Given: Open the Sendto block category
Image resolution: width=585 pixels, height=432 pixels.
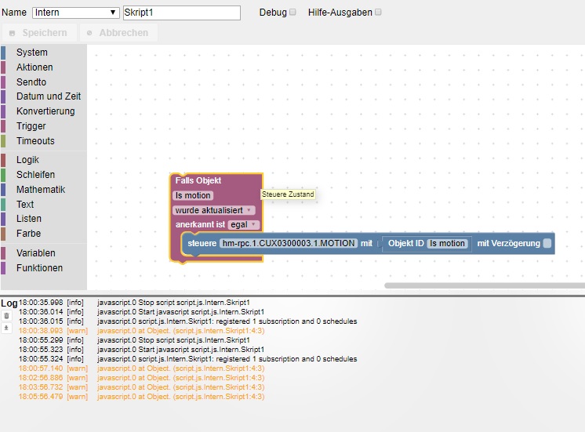Looking at the screenshot, I should 44,82.
